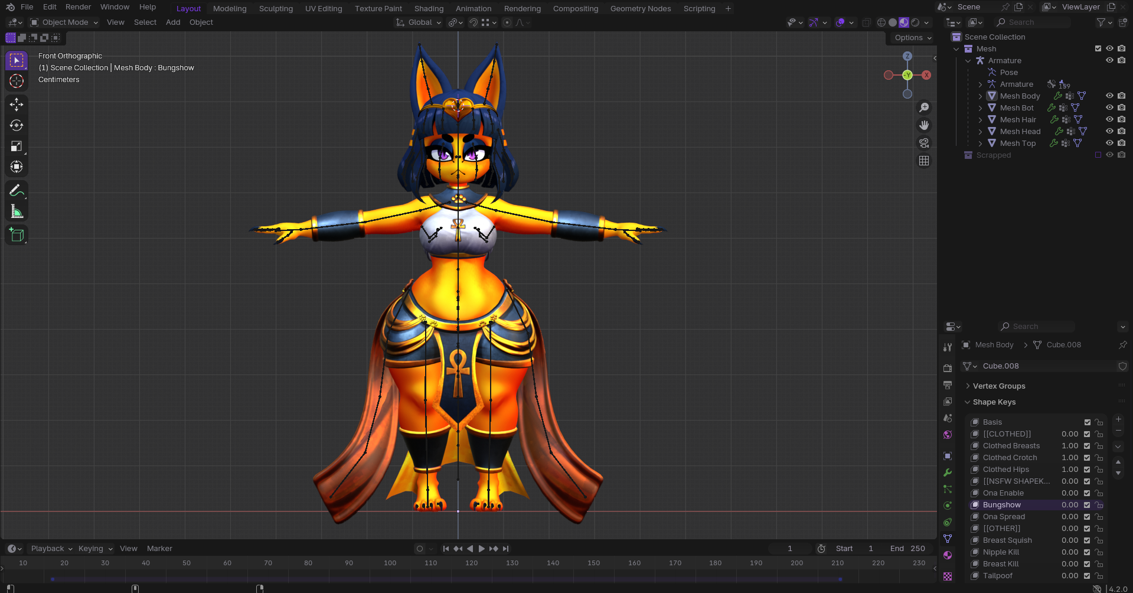1133x593 pixels.
Task: Add a new shape key with plus
Action: (1118, 419)
